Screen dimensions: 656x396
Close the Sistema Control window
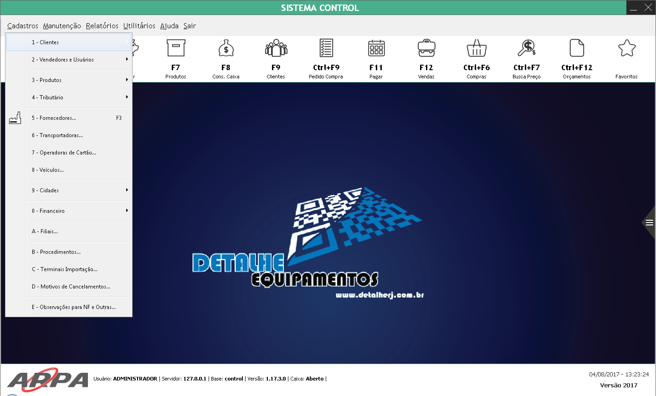(x=648, y=8)
